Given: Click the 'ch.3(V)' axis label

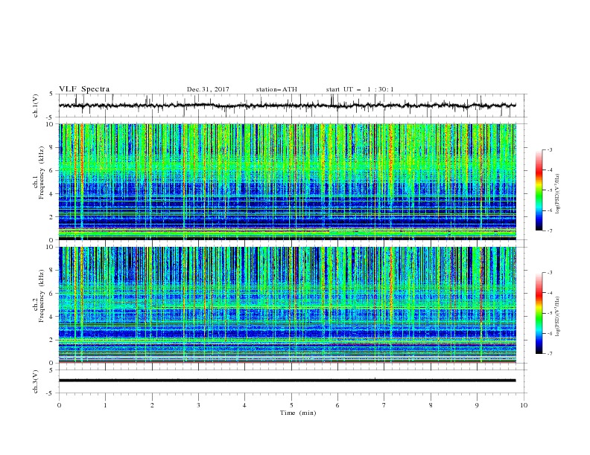Looking at the screenshot, I should pos(36,381).
